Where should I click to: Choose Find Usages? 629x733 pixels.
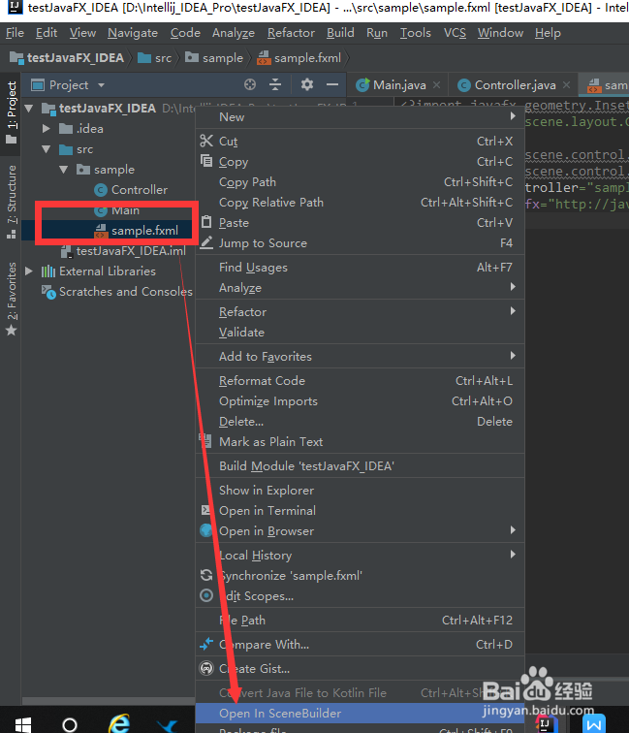pos(360,267)
